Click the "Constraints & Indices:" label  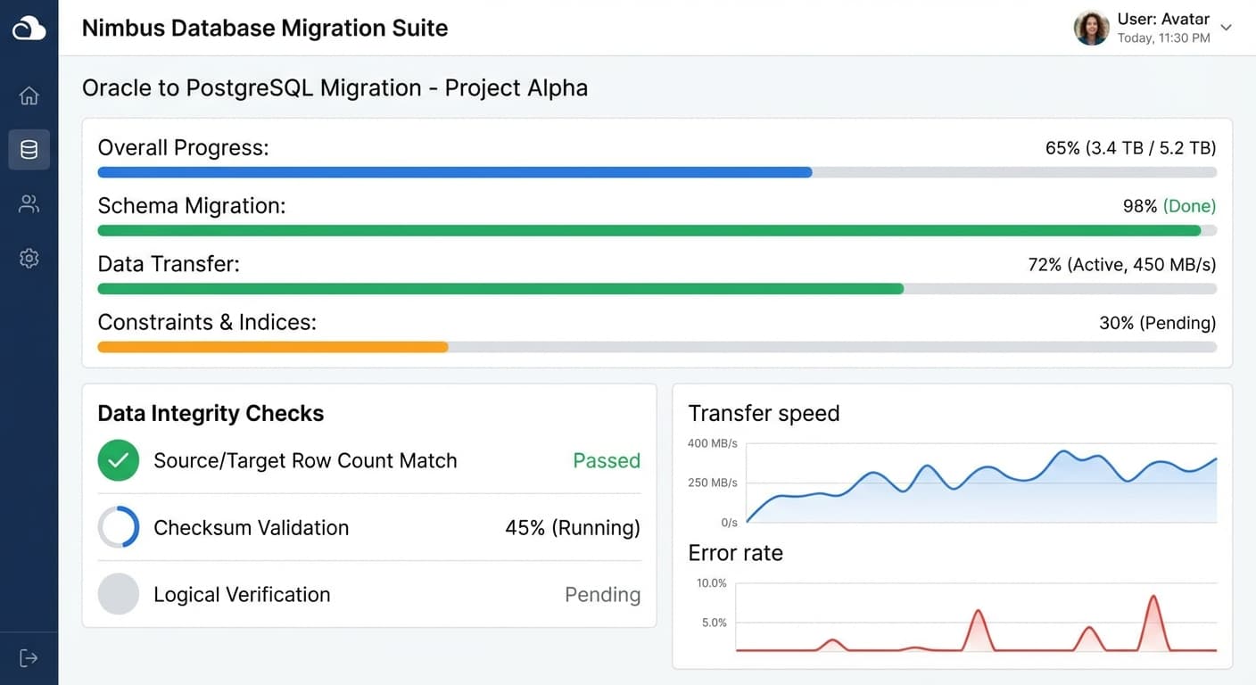tap(207, 322)
